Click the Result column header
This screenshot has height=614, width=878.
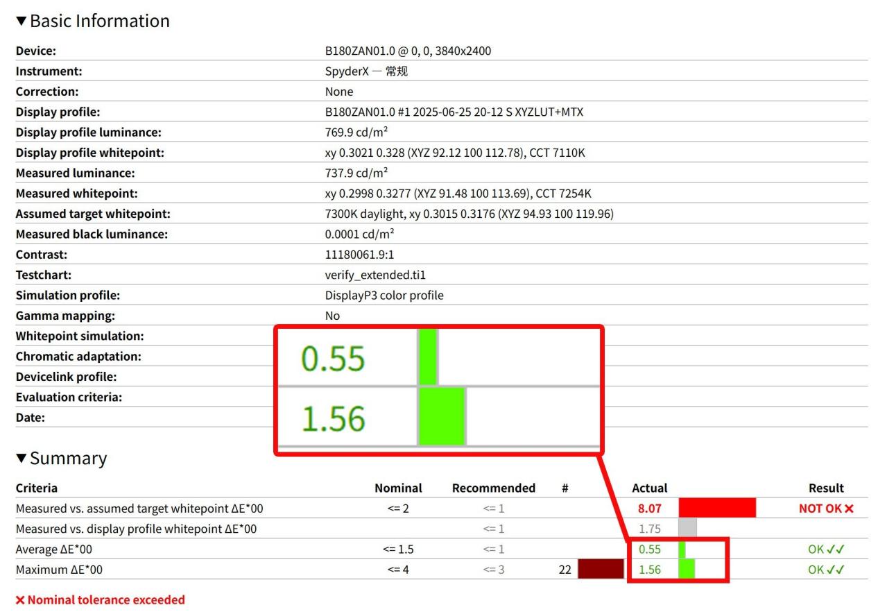click(826, 488)
